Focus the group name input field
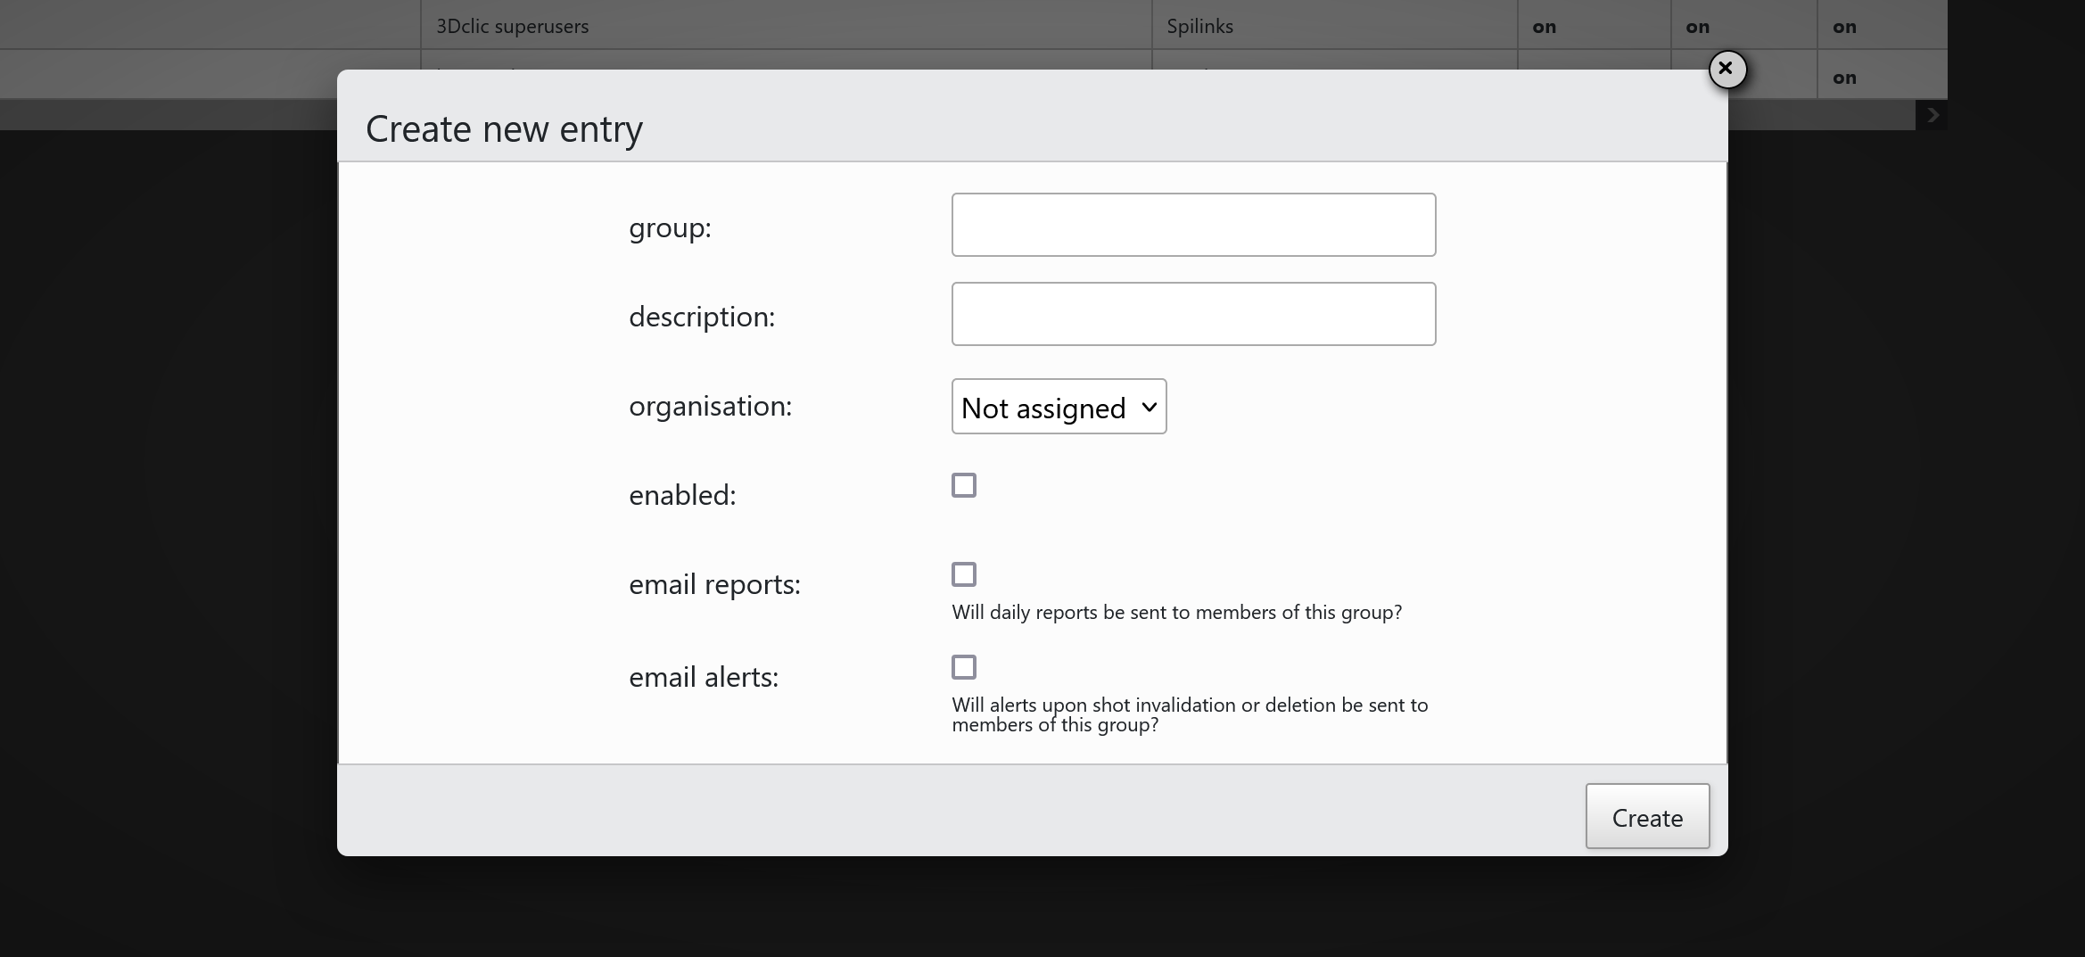Screen dimensions: 2085x957 point(1193,225)
